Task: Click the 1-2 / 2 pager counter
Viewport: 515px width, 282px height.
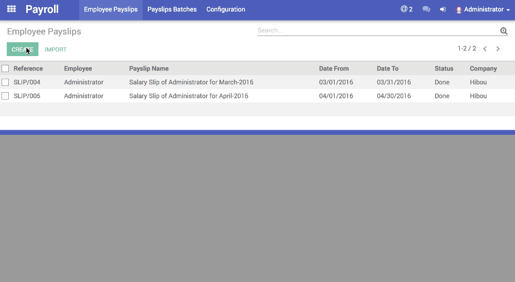Action: (x=467, y=48)
